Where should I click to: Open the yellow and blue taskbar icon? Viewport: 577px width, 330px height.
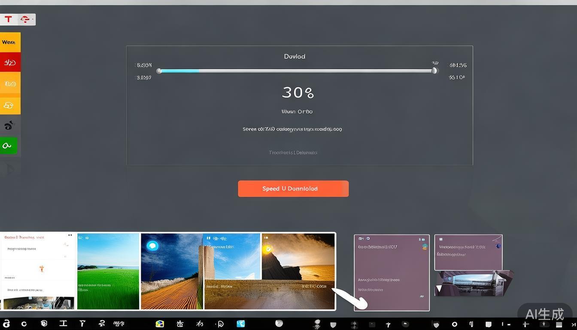pyautogui.click(x=160, y=324)
